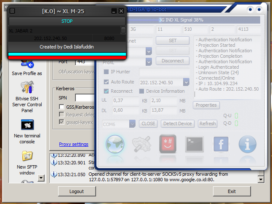This screenshot has height=204, width=272.
Task: Click the UL 0,37 KB value
Action: pos(125,100)
